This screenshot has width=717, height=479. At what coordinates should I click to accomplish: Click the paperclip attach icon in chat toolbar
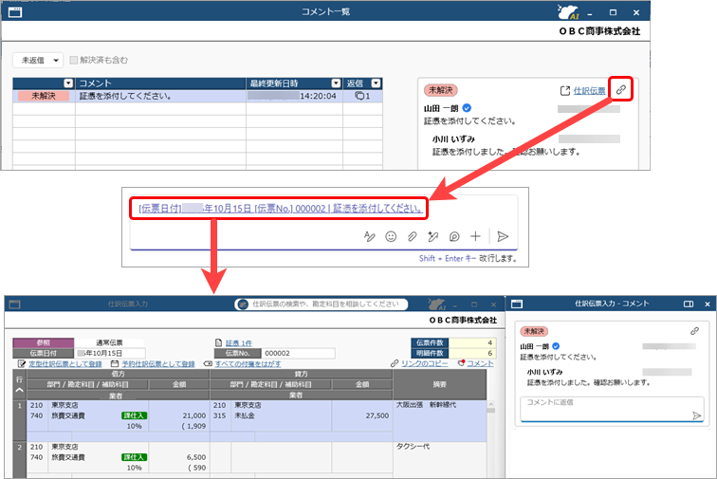[x=412, y=236]
